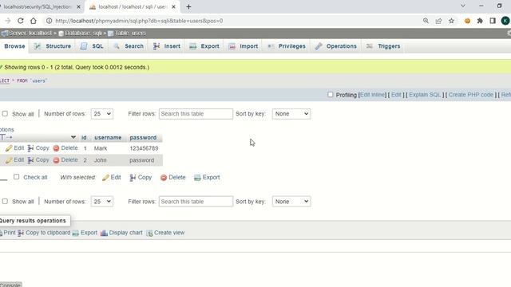Open a new browser tab with plus
The height and width of the screenshot is (287, 511).
[x=188, y=7]
